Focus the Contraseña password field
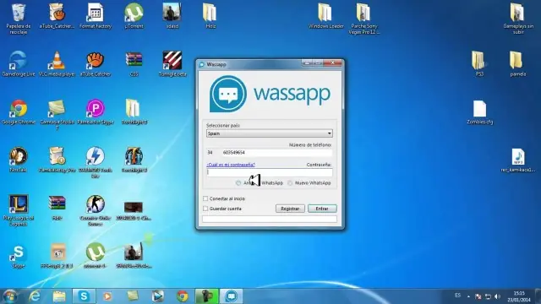Image resolution: width=541 pixels, height=304 pixels. pyautogui.click(x=269, y=172)
